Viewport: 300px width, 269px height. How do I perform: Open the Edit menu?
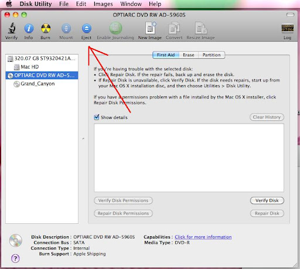[x=81, y=4]
